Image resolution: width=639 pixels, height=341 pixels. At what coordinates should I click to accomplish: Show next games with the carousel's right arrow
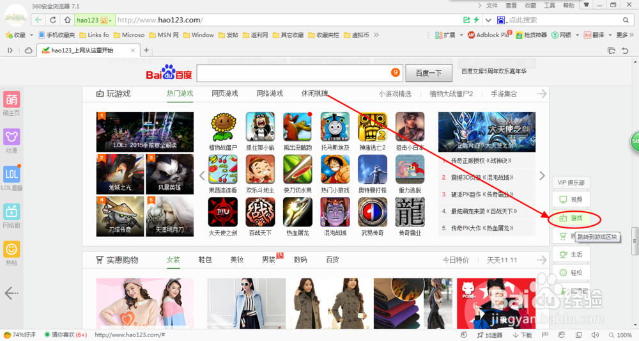542,176
